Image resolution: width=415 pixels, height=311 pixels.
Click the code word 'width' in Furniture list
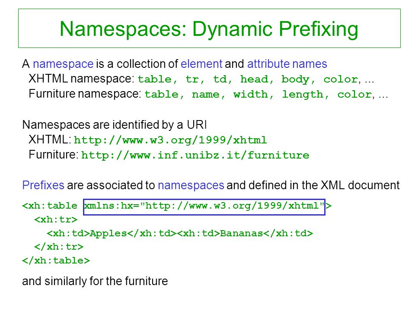[x=250, y=94]
